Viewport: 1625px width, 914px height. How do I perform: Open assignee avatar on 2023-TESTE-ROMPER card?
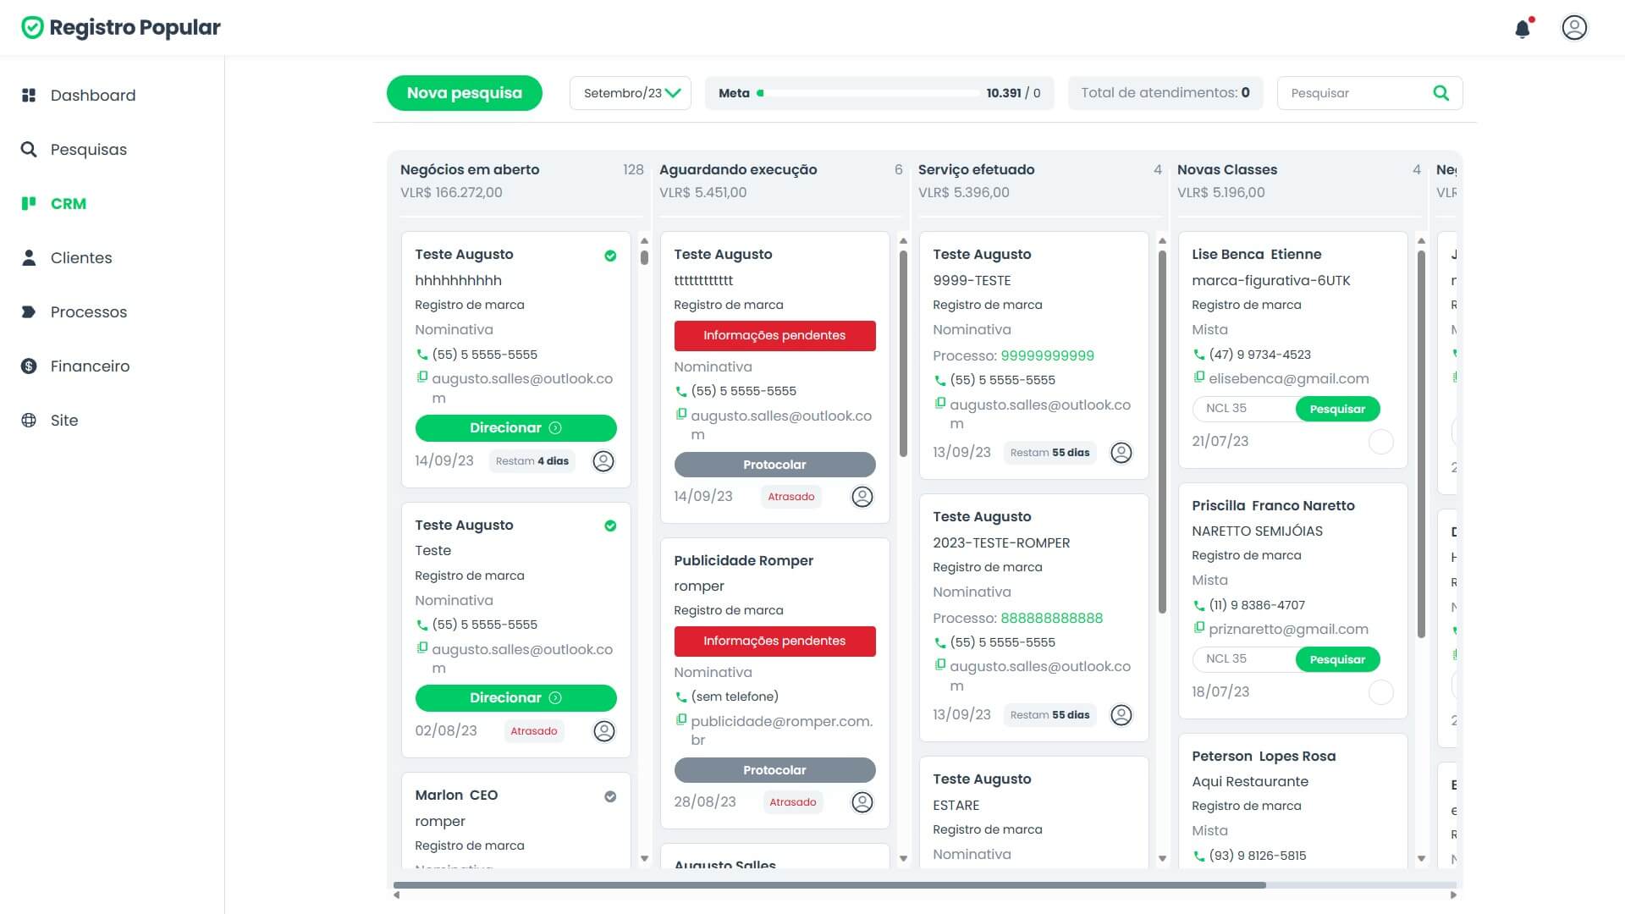pos(1121,715)
